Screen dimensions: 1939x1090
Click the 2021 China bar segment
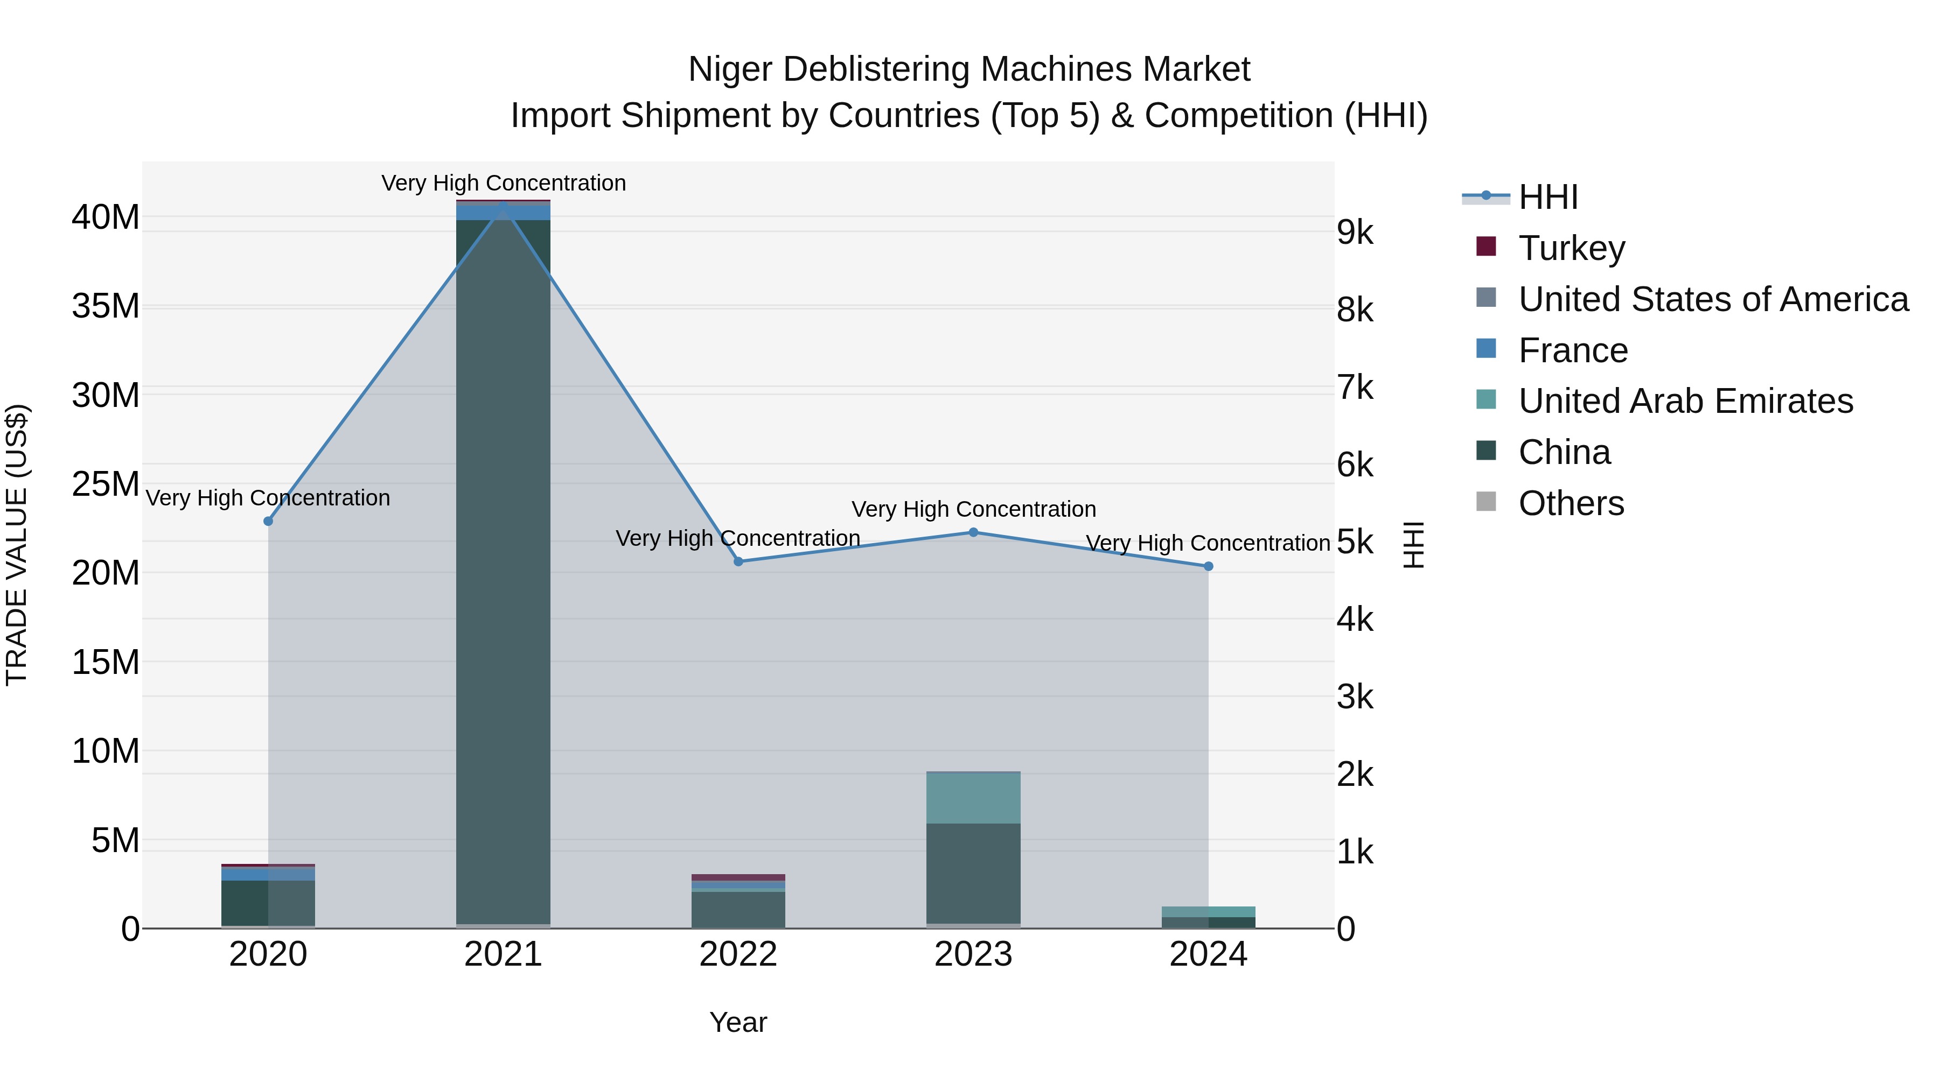(504, 572)
